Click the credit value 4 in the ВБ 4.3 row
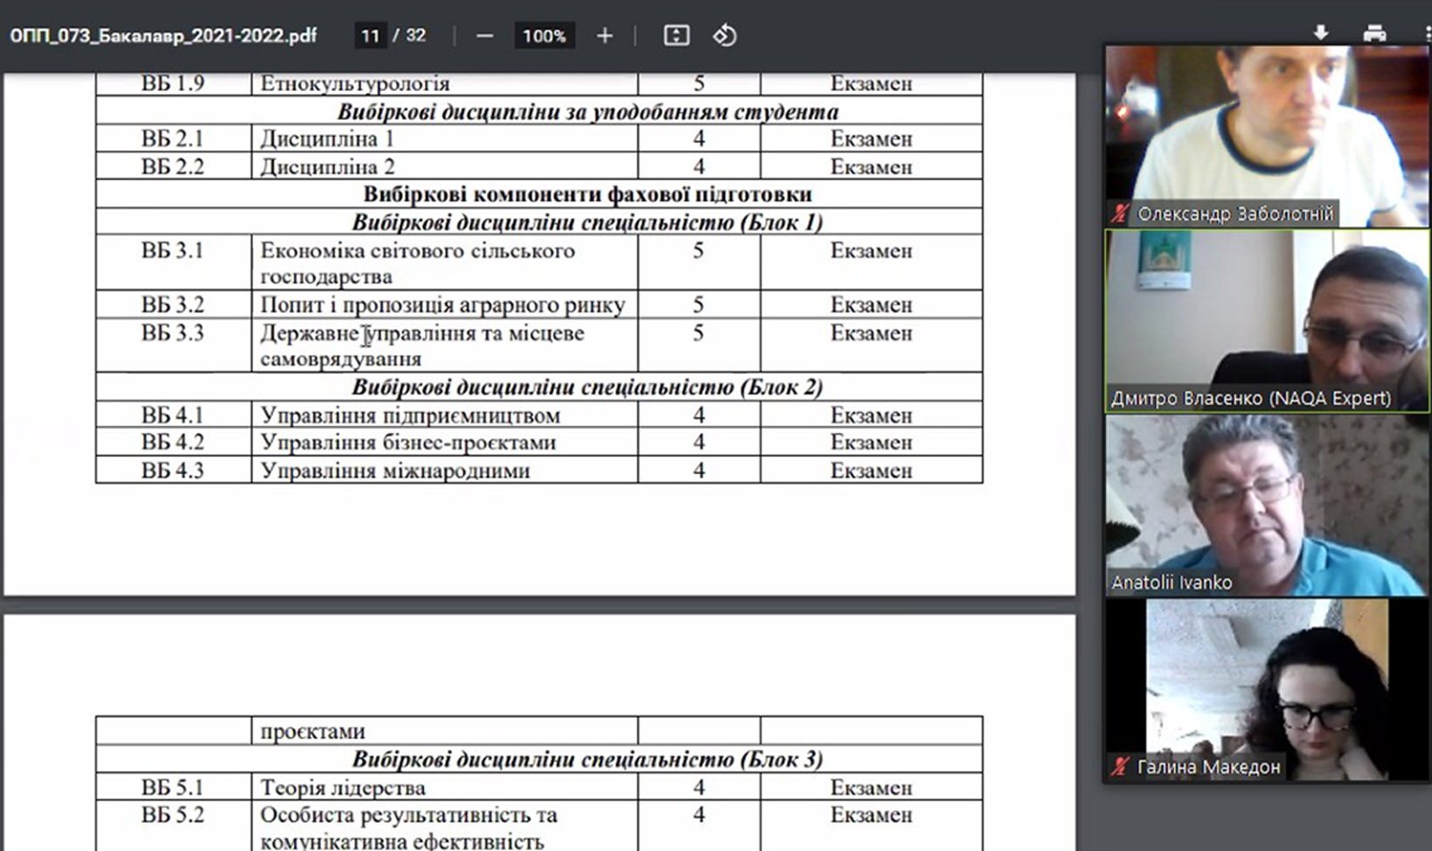 699,471
